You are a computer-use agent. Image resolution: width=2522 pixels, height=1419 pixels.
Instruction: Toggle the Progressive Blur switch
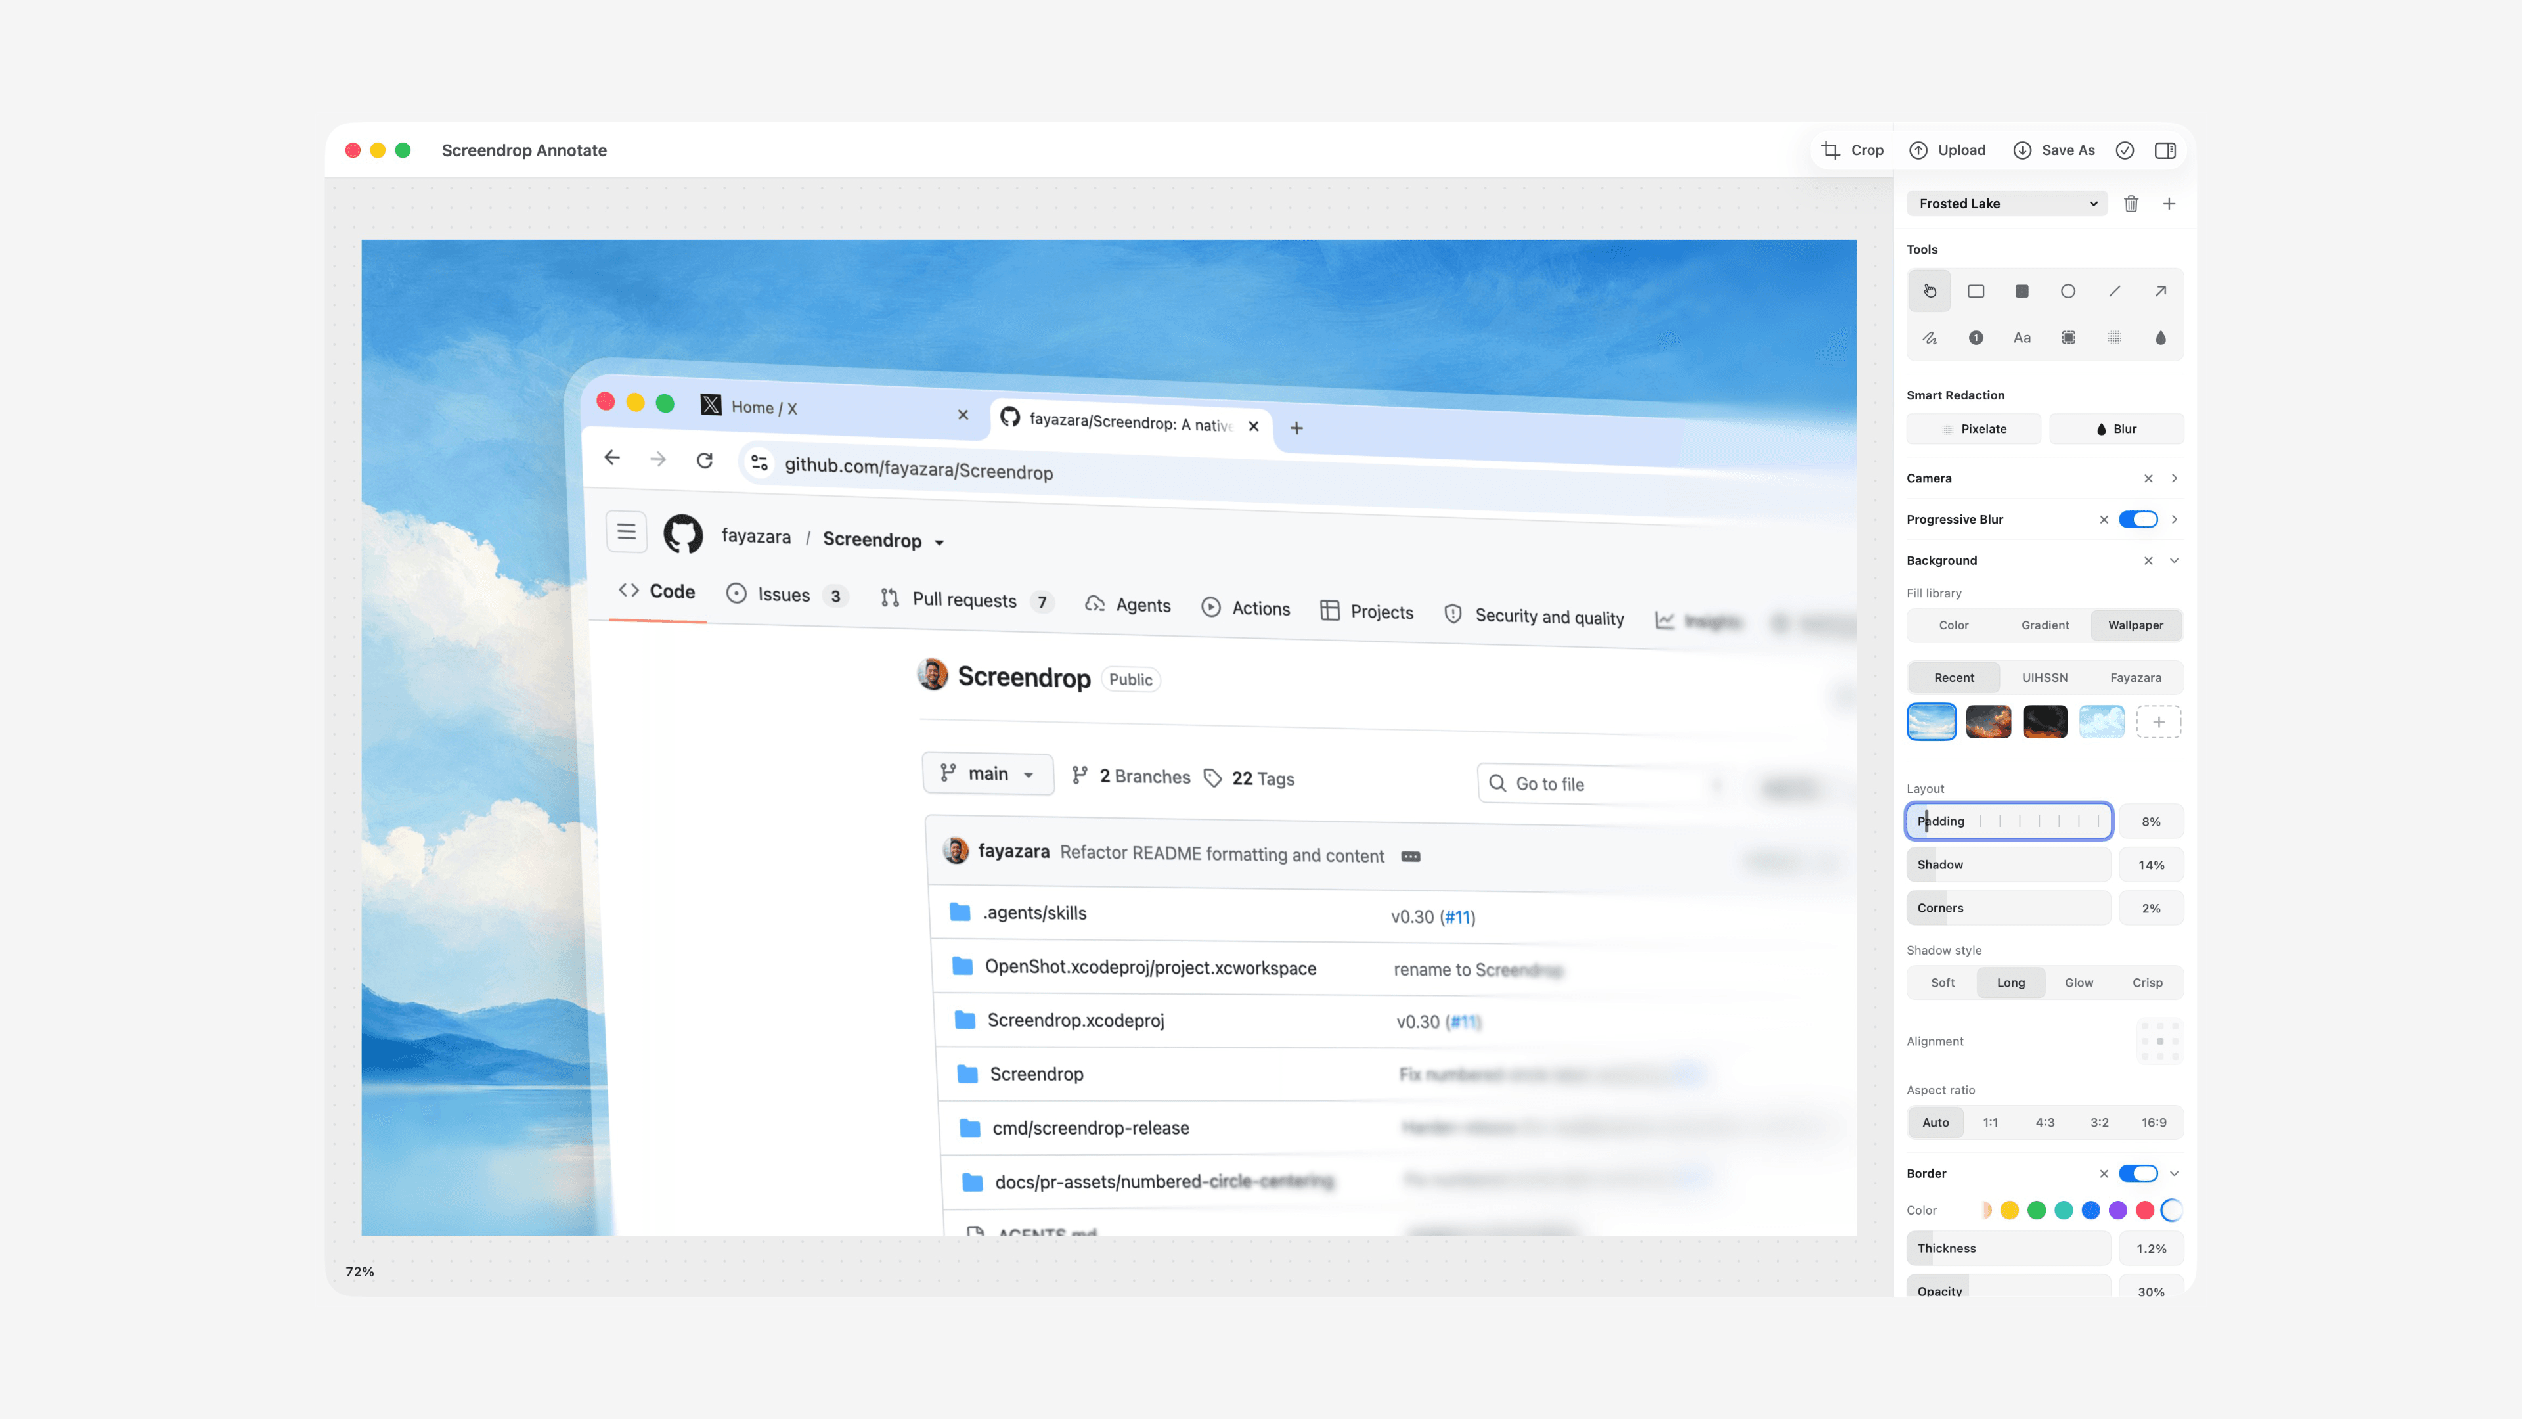coord(2138,519)
